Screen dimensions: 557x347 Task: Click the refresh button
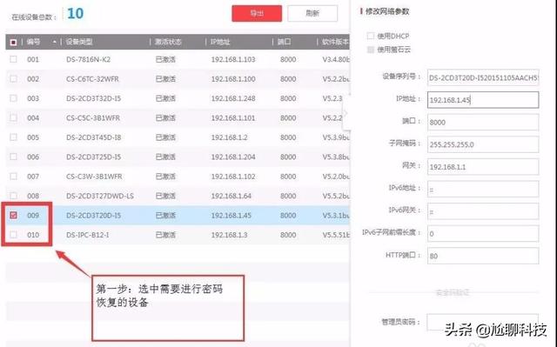click(312, 14)
